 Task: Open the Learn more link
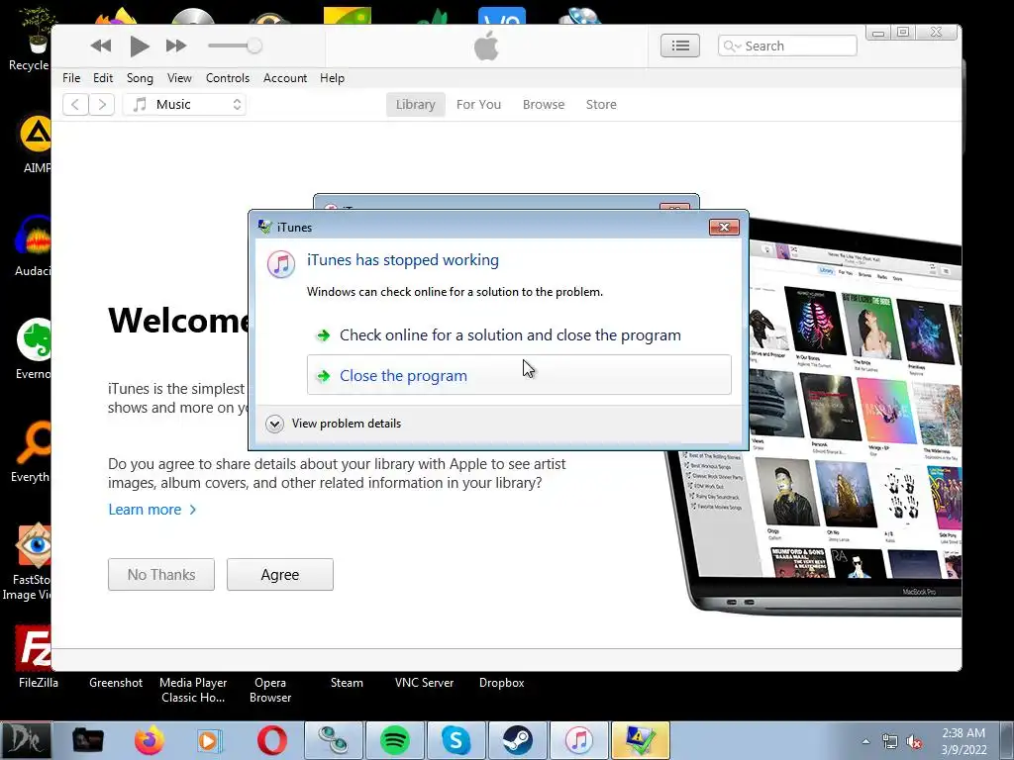pyautogui.click(x=152, y=510)
